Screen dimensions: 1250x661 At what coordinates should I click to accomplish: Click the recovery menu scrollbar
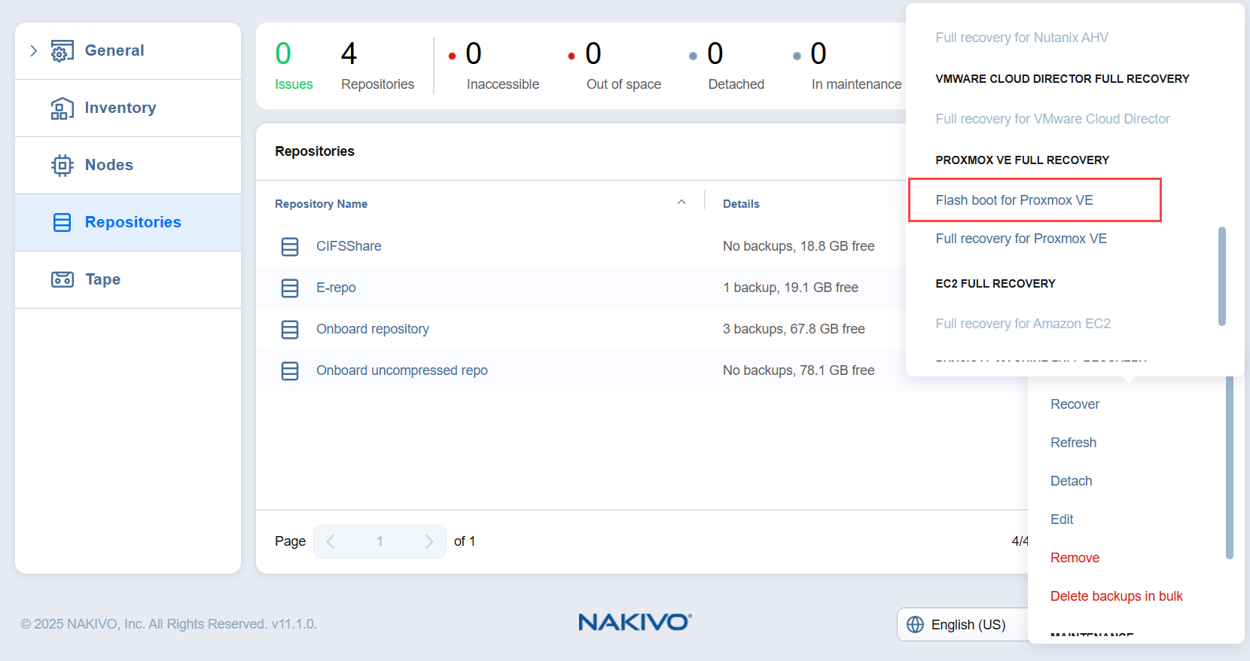tap(1221, 276)
